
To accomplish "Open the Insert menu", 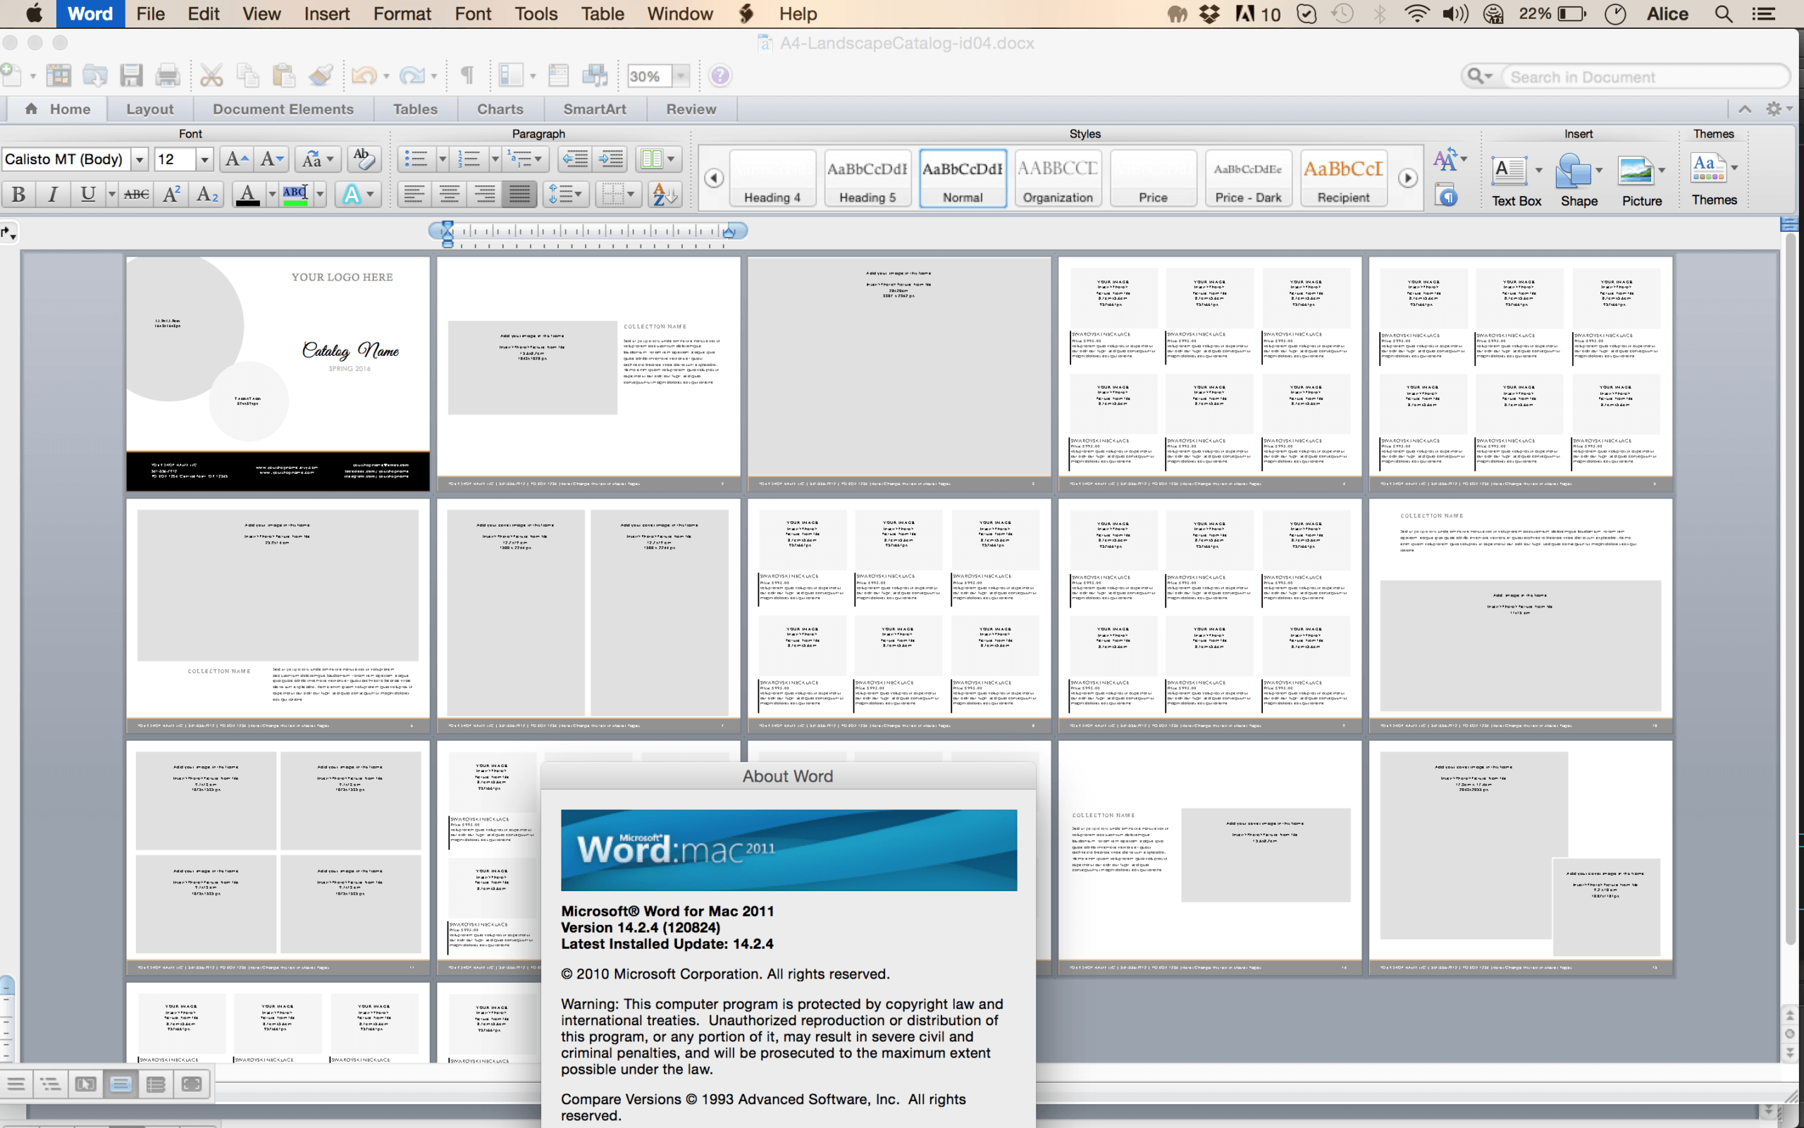I will 327,13.
